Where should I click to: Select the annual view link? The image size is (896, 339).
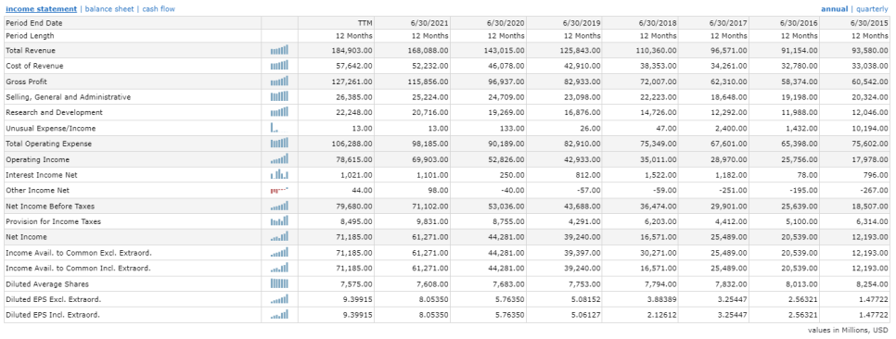(834, 9)
